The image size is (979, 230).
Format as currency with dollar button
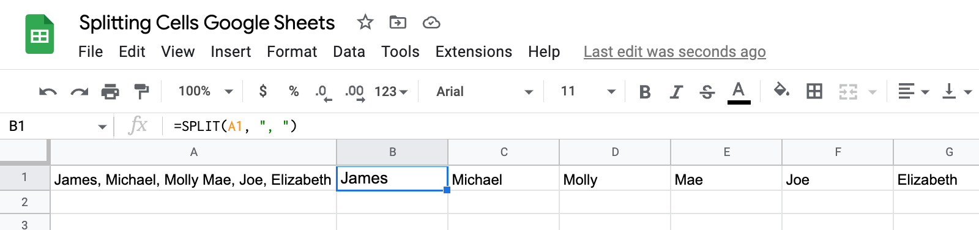point(263,91)
